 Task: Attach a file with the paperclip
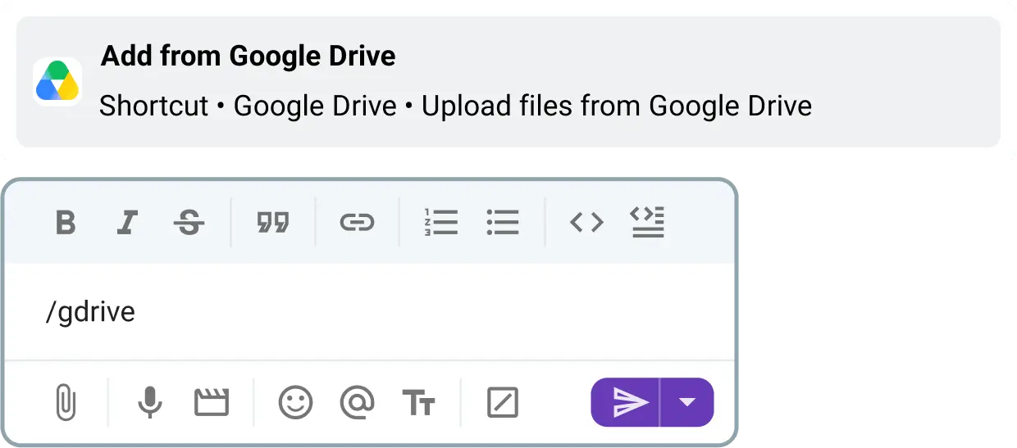click(66, 403)
